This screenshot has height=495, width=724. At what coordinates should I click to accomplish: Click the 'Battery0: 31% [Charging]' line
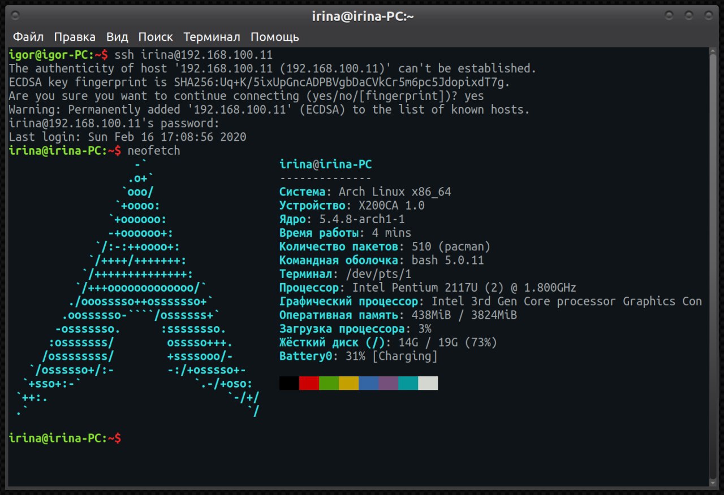click(358, 356)
